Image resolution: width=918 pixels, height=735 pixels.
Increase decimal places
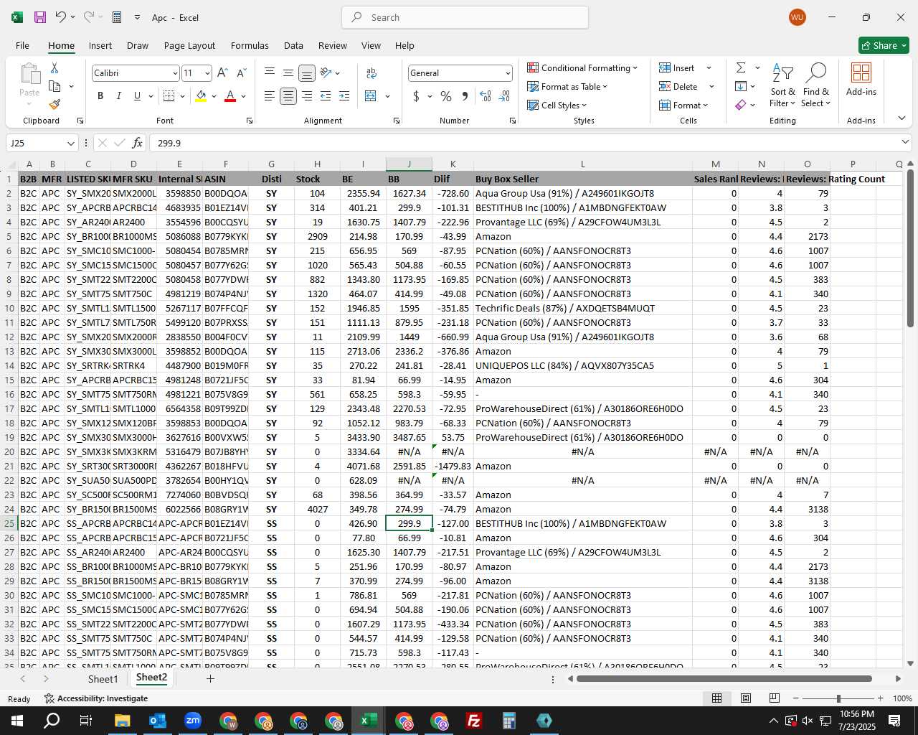click(486, 96)
